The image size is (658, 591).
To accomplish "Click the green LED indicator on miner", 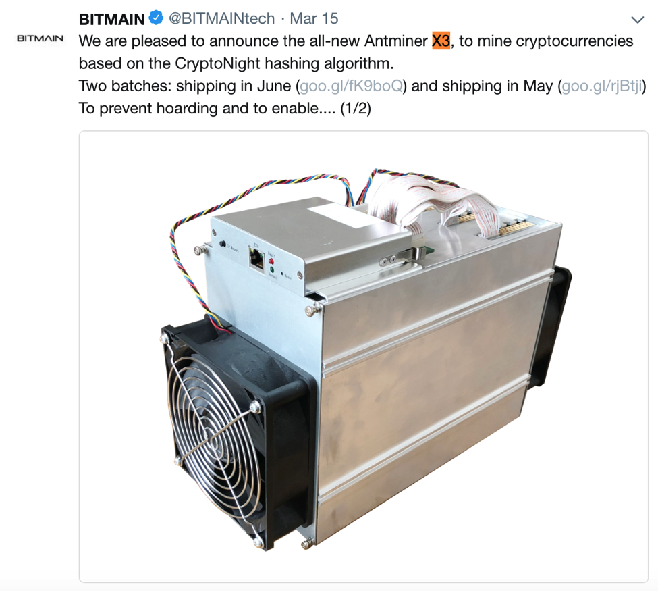I will click(272, 270).
